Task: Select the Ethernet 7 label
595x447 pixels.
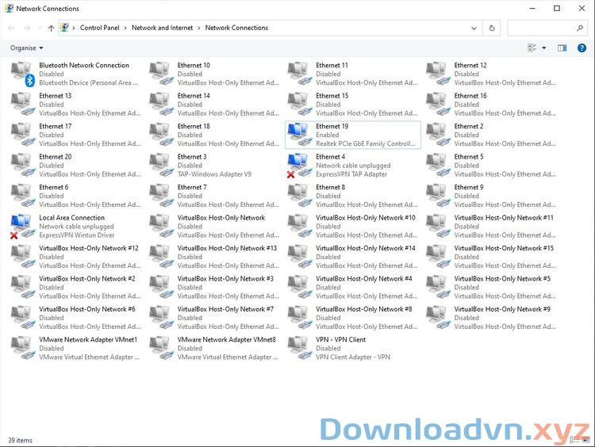Action: click(x=192, y=187)
